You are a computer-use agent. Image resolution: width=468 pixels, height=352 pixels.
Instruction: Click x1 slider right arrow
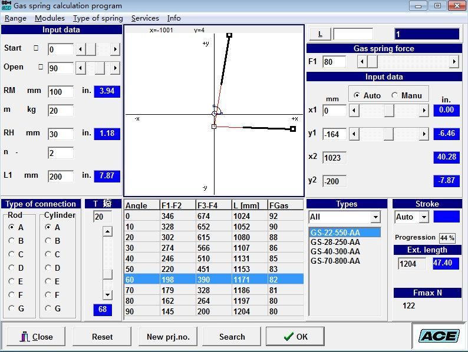[x=424, y=111]
